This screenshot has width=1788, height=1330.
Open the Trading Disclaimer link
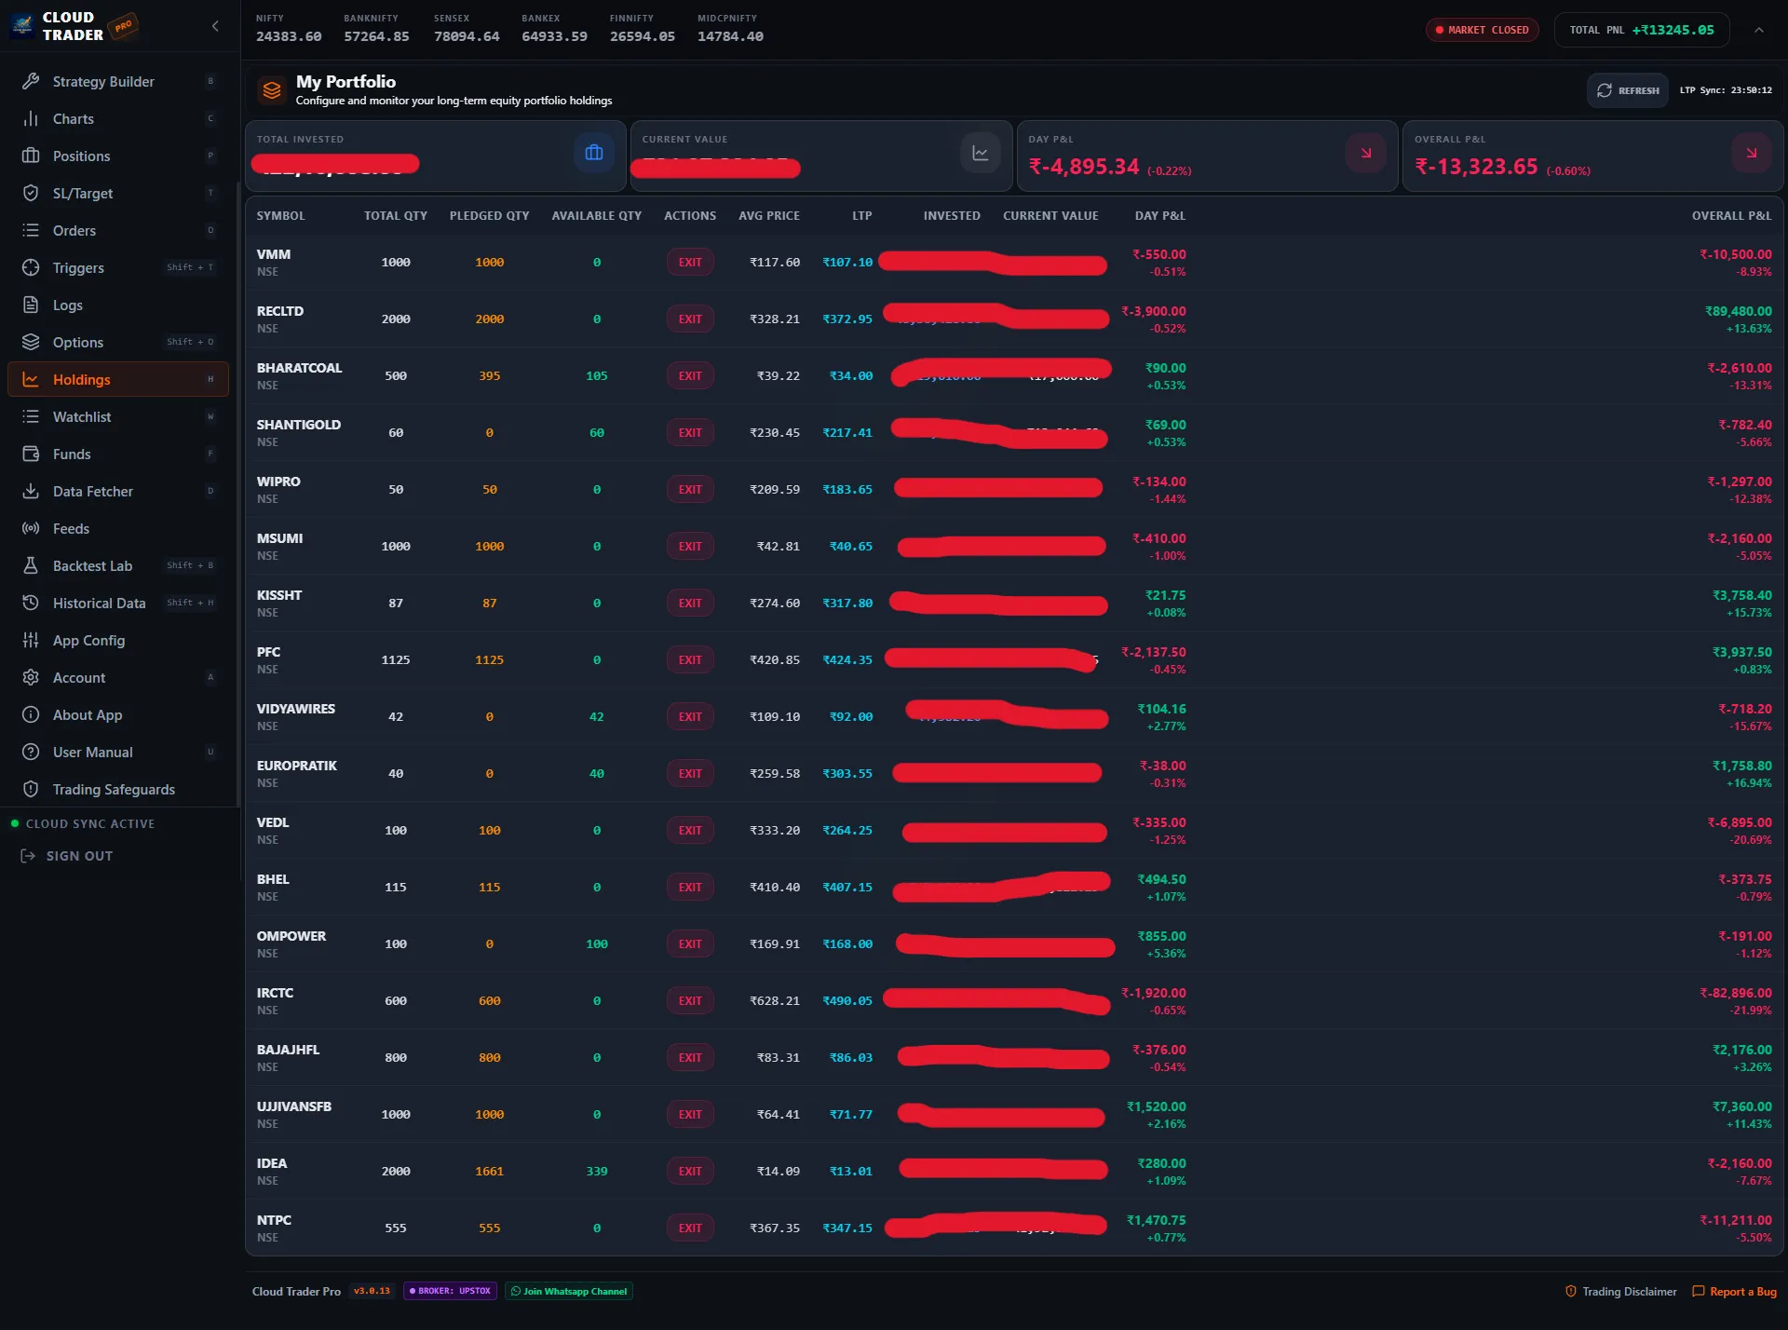tap(1621, 1291)
